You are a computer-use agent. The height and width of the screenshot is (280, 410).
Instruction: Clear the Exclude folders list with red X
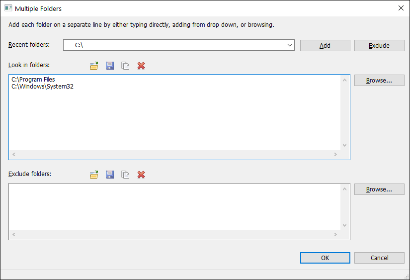(141, 175)
